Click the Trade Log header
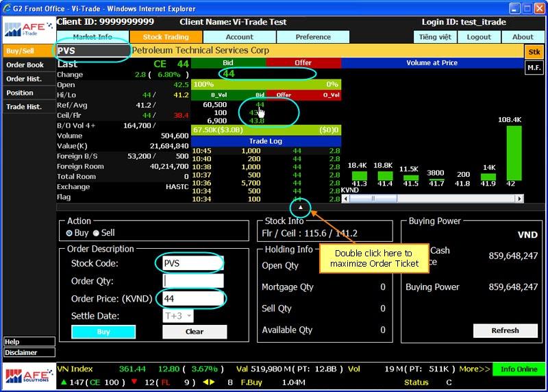Screen dimensions: 548x392 click(x=266, y=141)
